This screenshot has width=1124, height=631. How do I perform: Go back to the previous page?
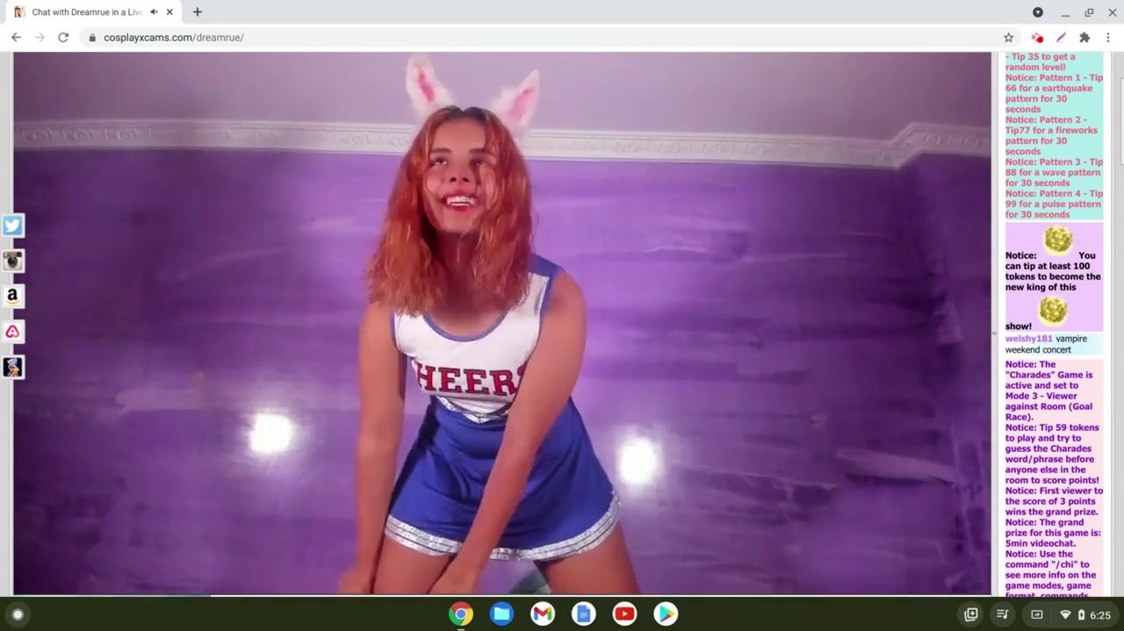(16, 38)
